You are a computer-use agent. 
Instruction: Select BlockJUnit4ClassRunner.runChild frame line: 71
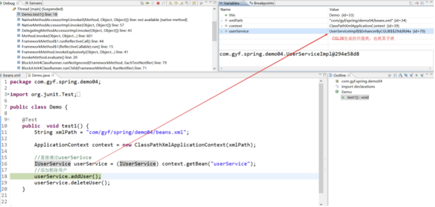82,68
